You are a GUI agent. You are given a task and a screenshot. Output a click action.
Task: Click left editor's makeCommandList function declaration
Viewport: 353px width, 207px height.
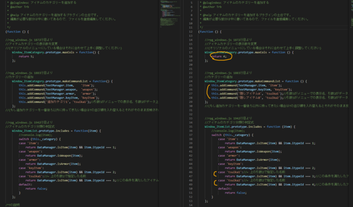pos(62,81)
